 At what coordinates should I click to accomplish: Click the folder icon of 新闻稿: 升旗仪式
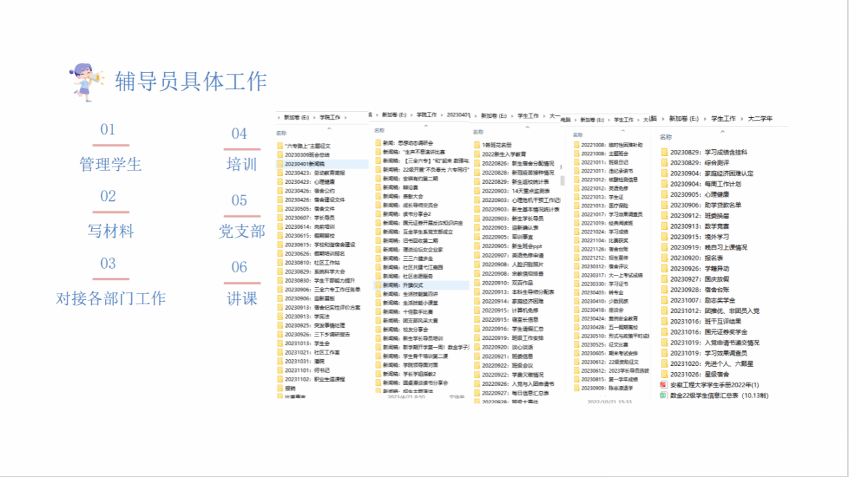(x=378, y=285)
